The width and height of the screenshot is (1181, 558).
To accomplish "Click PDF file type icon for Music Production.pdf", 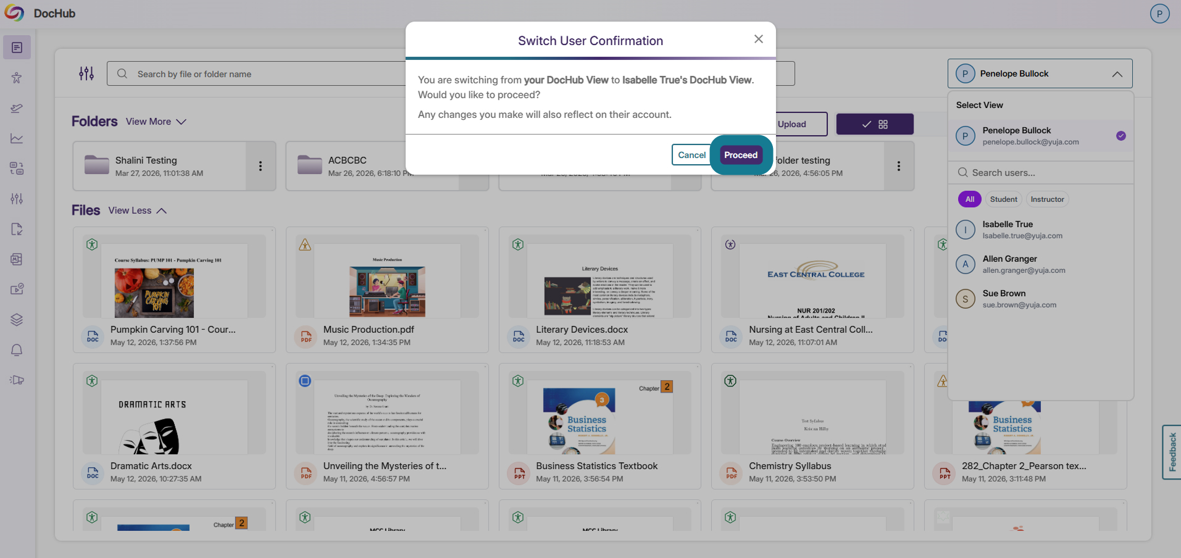I will pyautogui.click(x=306, y=336).
